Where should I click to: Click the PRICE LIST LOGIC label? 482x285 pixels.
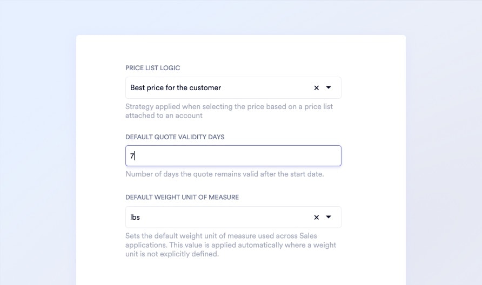tap(153, 68)
